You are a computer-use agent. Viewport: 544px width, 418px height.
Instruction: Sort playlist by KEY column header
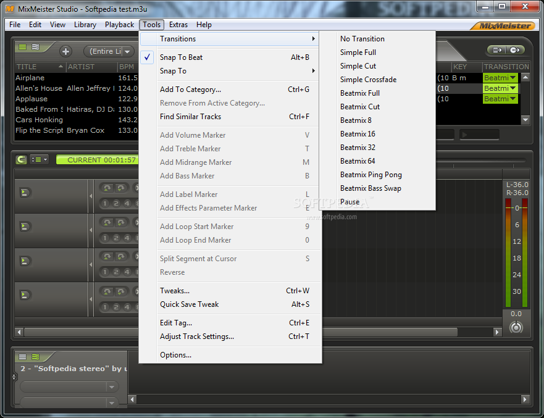pyautogui.click(x=466, y=67)
